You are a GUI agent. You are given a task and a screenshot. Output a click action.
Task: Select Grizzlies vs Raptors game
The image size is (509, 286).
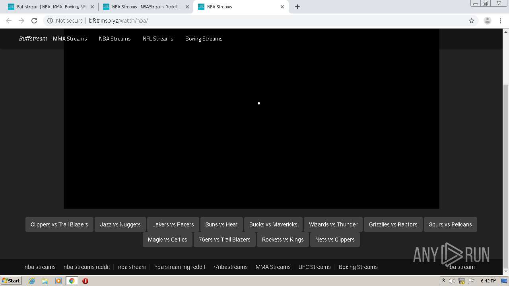click(393, 224)
